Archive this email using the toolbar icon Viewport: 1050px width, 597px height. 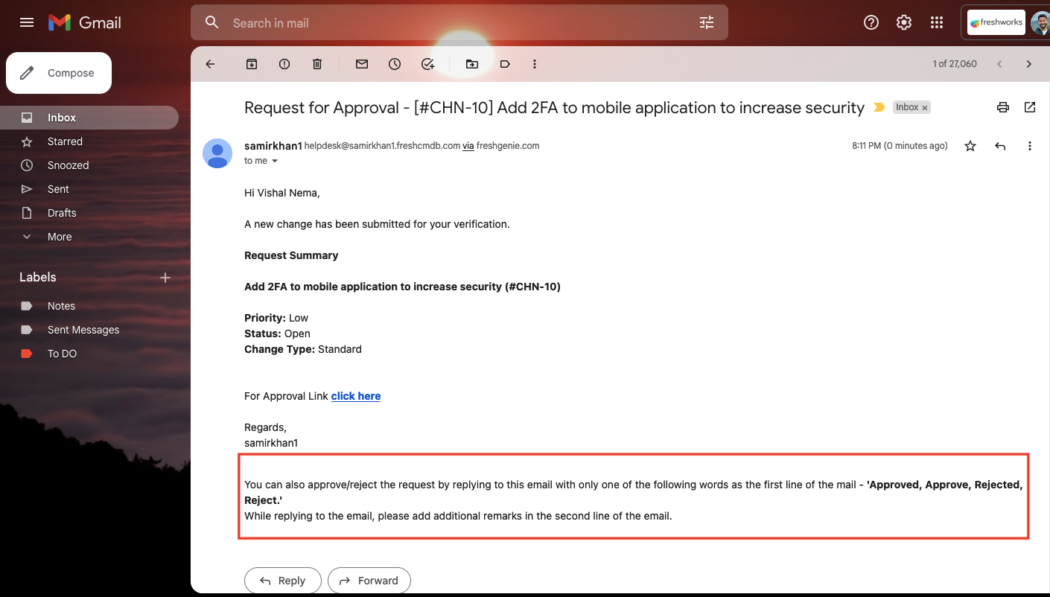tap(251, 64)
